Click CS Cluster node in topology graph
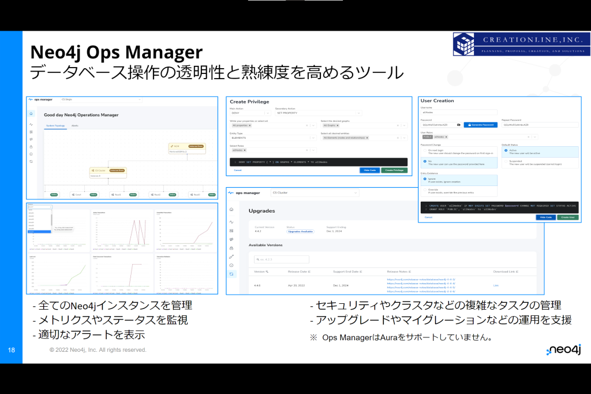591x394 pixels. (108, 173)
